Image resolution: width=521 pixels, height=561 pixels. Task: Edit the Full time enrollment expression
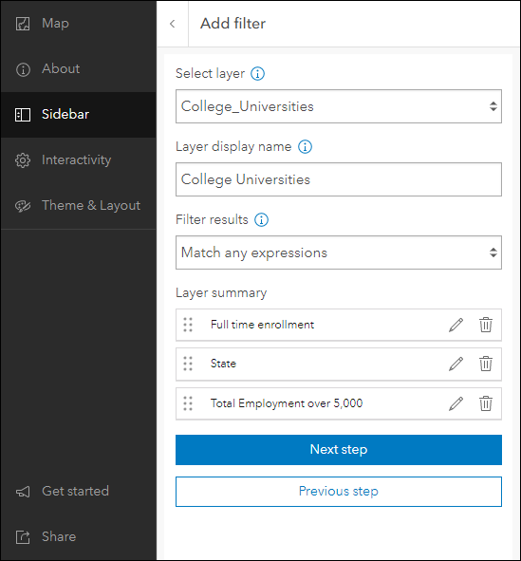pyautogui.click(x=456, y=325)
